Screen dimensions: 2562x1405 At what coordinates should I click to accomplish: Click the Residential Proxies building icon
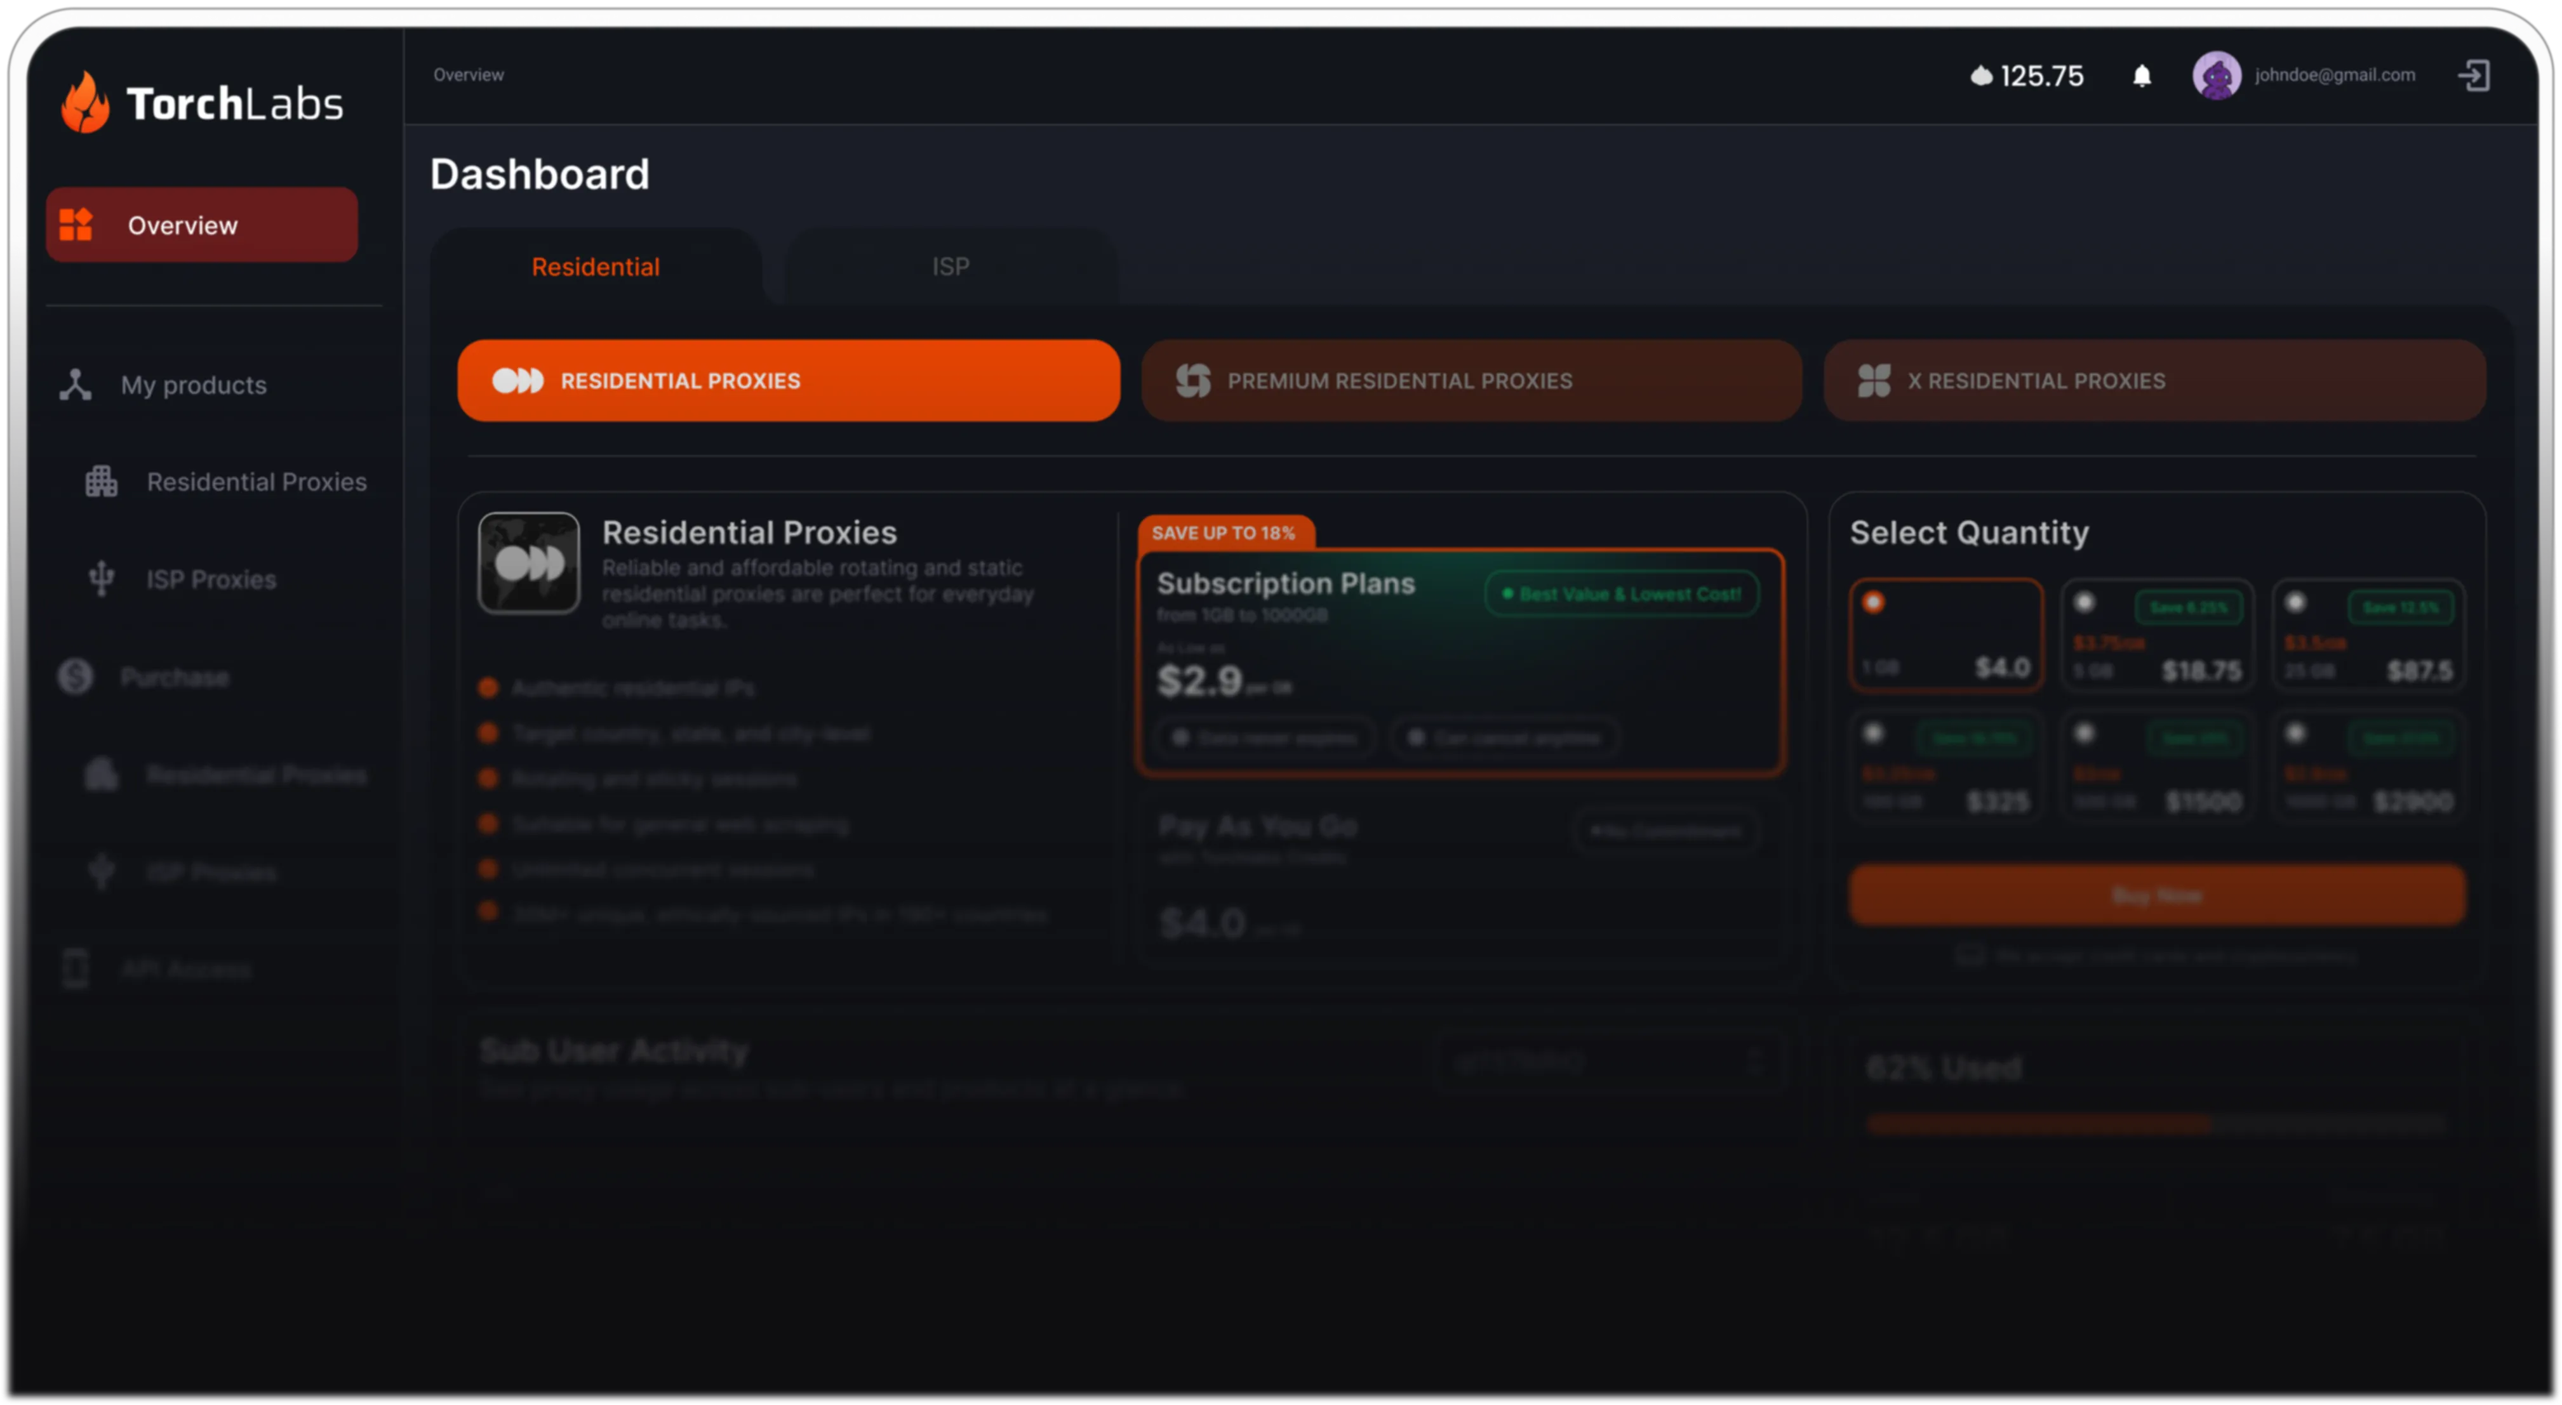tap(102, 482)
